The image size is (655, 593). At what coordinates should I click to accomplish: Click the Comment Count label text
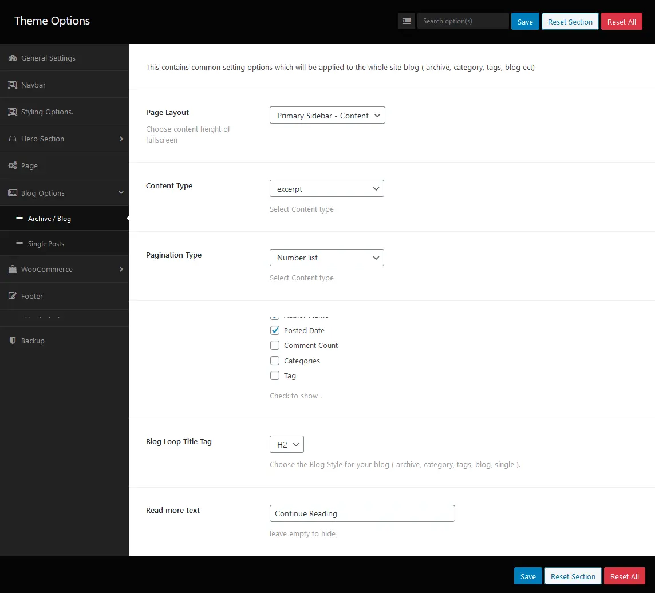tap(311, 345)
